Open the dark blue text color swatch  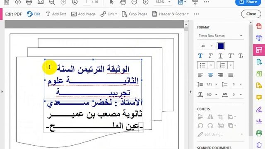point(221,46)
